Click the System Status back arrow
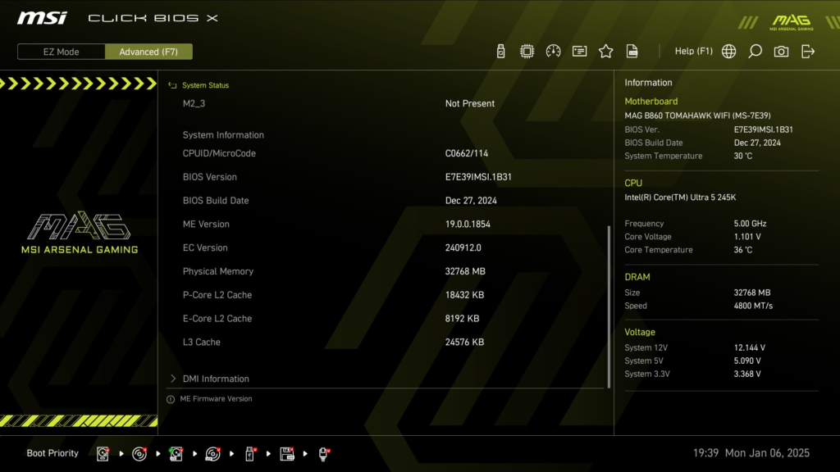The width and height of the screenshot is (840, 472). (x=173, y=85)
